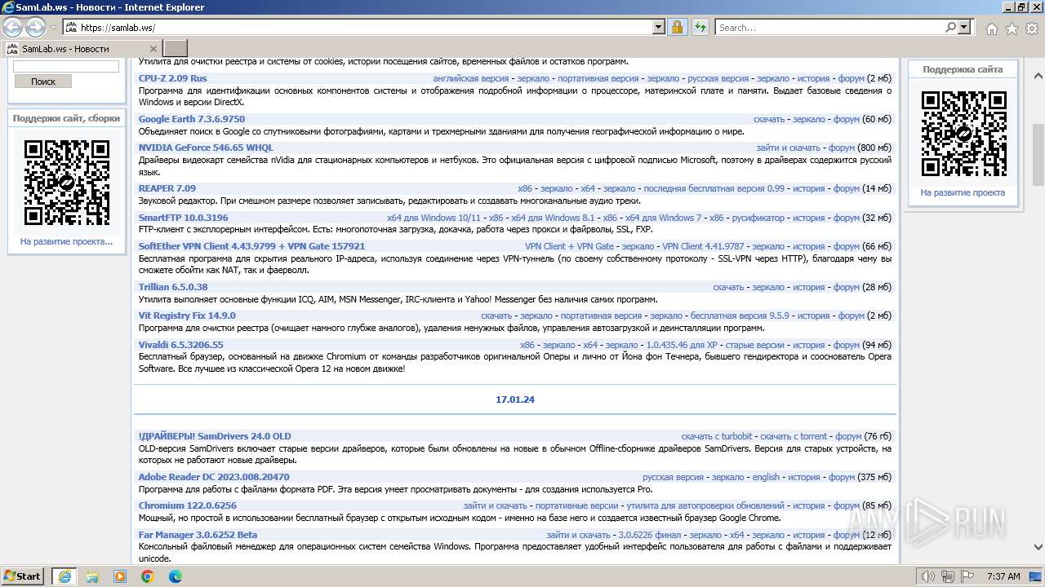Open the REAPER 7.09 link
The height and width of the screenshot is (587, 1045).
click(x=167, y=188)
